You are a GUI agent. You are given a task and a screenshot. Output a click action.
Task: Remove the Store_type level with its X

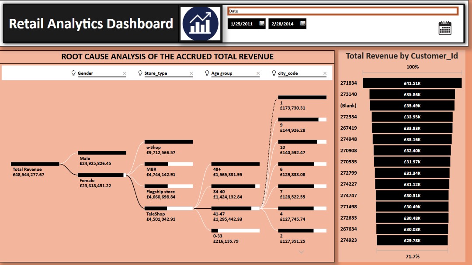pos(191,73)
